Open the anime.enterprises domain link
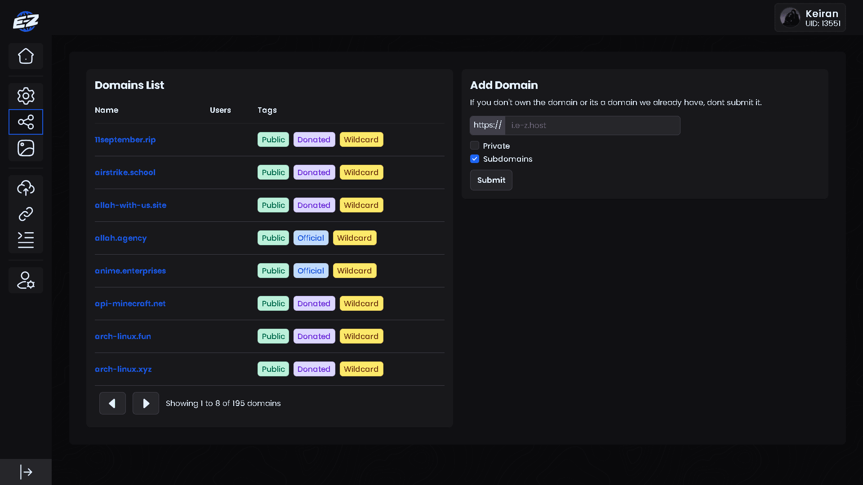The width and height of the screenshot is (863, 485). 130,271
